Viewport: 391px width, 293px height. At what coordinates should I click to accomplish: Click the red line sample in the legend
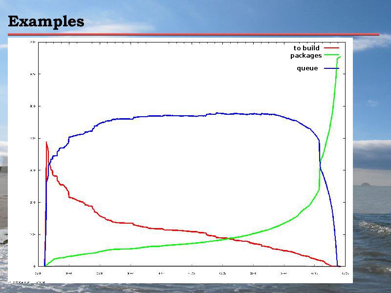pyautogui.click(x=331, y=48)
